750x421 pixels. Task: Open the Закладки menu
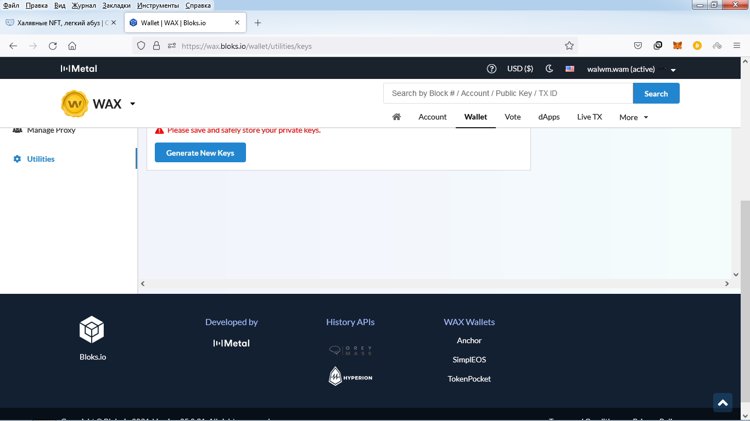116,5
